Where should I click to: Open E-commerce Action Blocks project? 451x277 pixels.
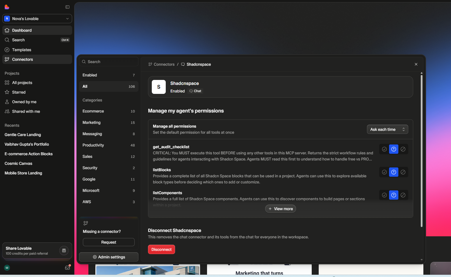pyautogui.click(x=28, y=154)
